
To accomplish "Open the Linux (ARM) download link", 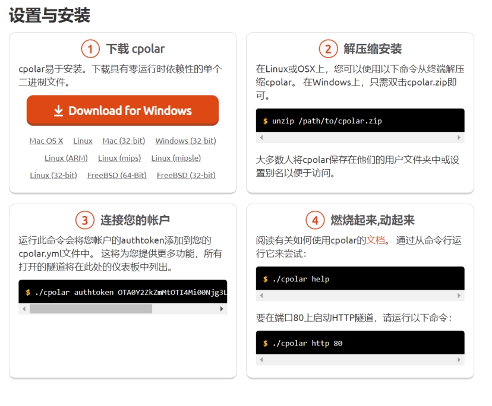I will (x=66, y=158).
